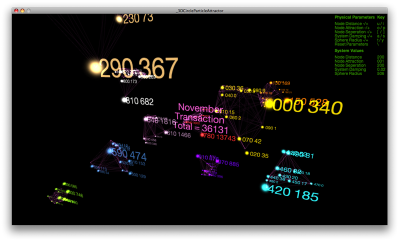The image size is (399, 241).
Task: Click the window title _3DCircleParticleAttractor
Action: 199,10
